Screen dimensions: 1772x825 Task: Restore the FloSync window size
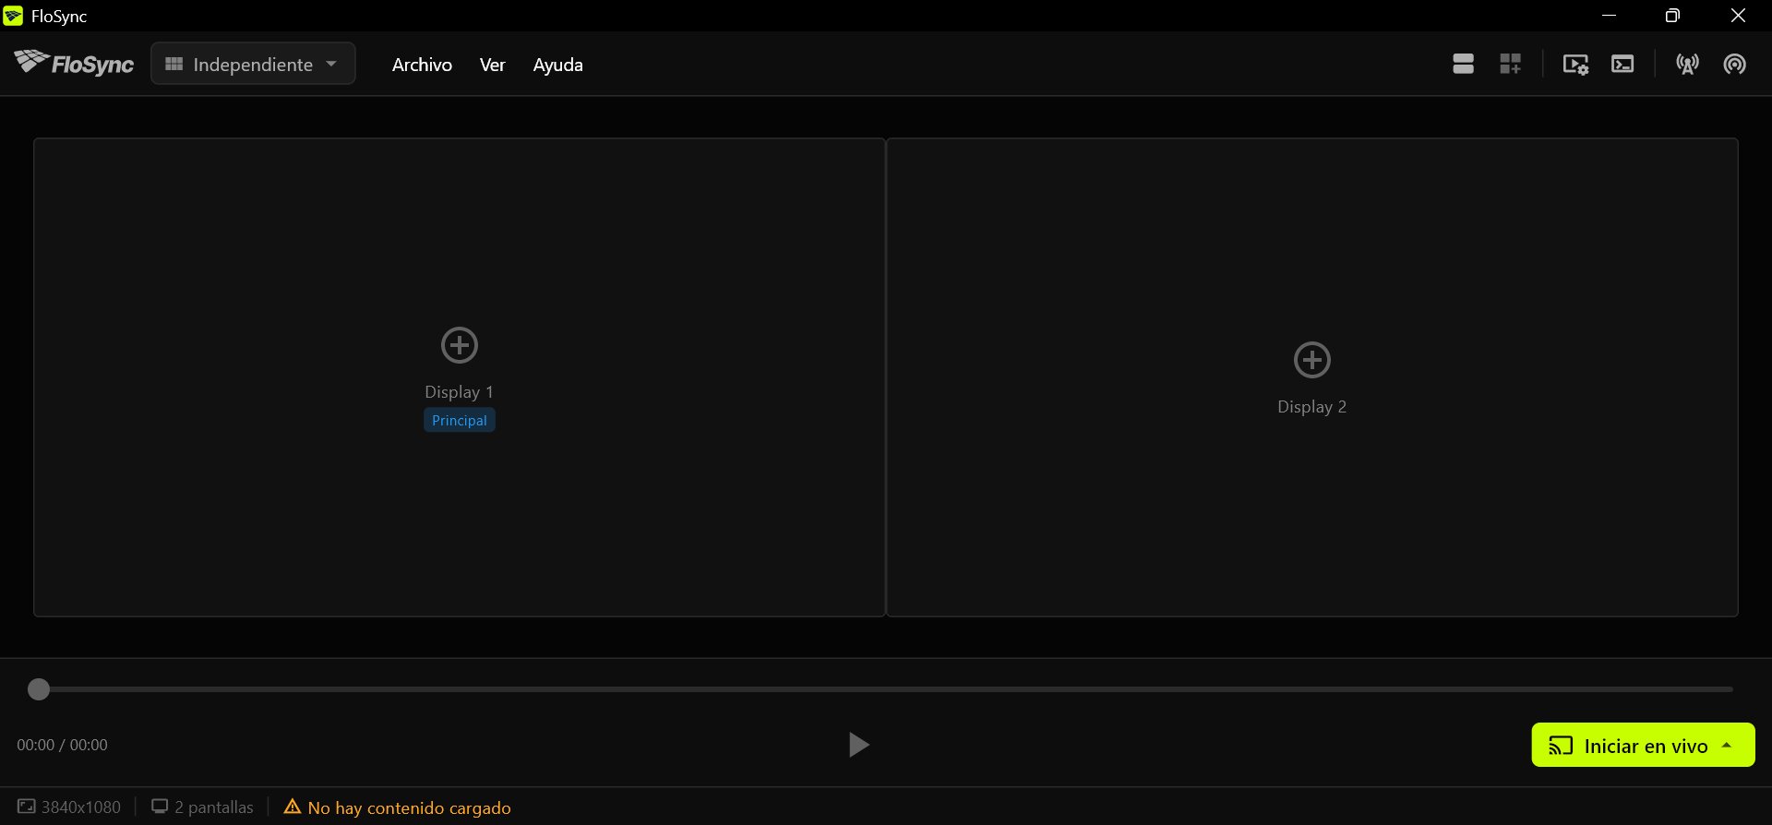(1672, 16)
